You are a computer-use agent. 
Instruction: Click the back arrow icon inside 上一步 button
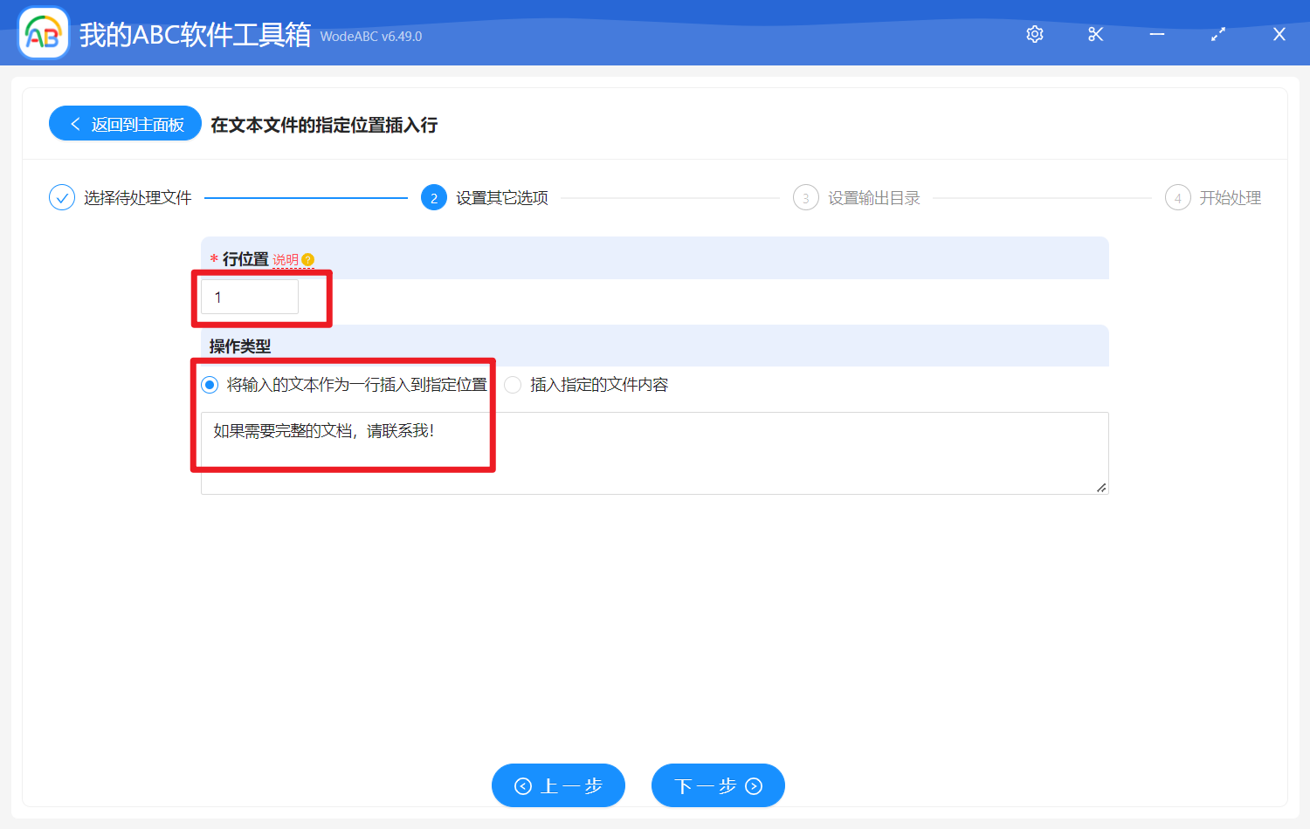coord(523,785)
